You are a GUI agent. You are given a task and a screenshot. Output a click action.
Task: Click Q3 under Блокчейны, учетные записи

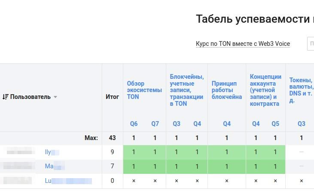coord(177,124)
